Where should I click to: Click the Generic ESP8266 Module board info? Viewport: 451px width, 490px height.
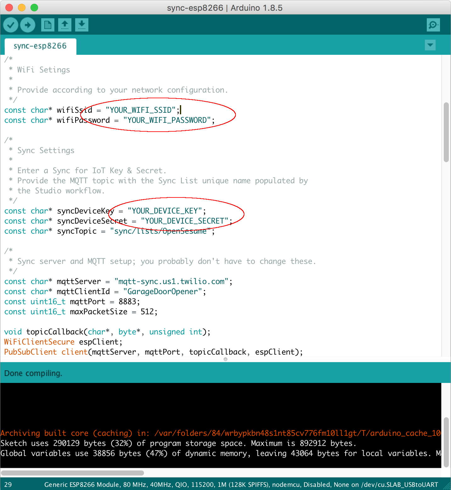(x=241, y=485)
